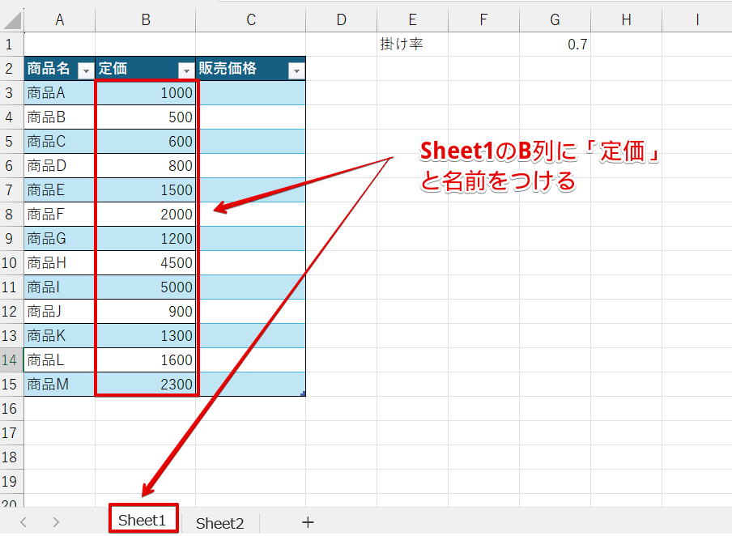Image resolution: width=732 pixels, height=536 pixels.
Task: Switch to the Sheet2 tab
Action: (x=220, y=523)
